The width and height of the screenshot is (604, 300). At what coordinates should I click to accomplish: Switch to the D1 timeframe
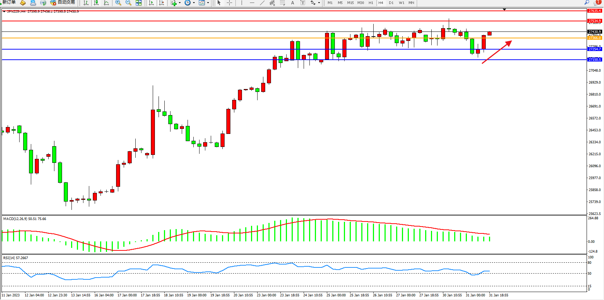(x=391, y=3)
